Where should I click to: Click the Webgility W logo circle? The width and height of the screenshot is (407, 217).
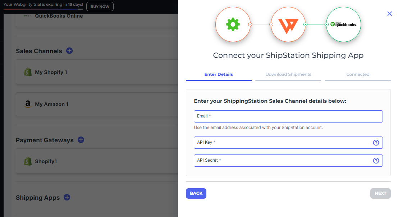[288, 24]
